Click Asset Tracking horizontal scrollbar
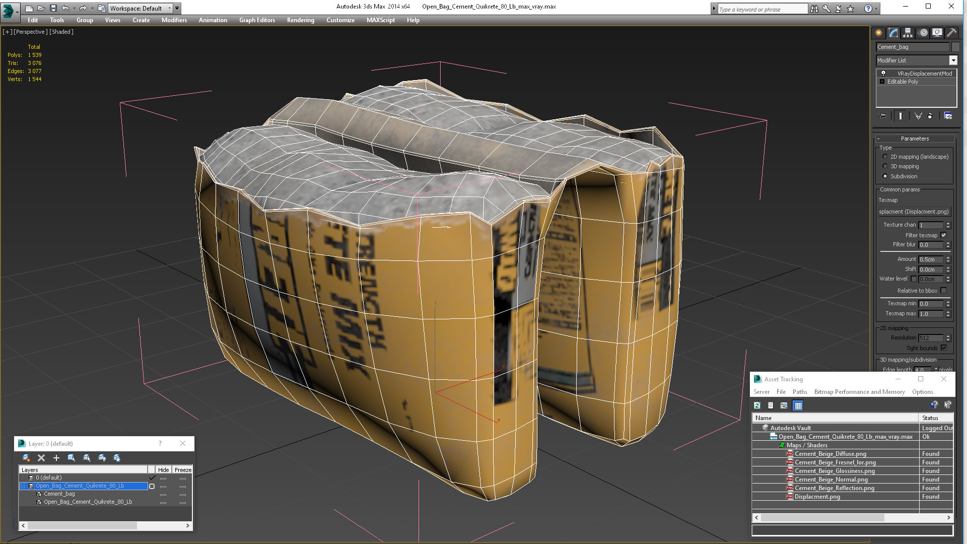 coord(852,517)
